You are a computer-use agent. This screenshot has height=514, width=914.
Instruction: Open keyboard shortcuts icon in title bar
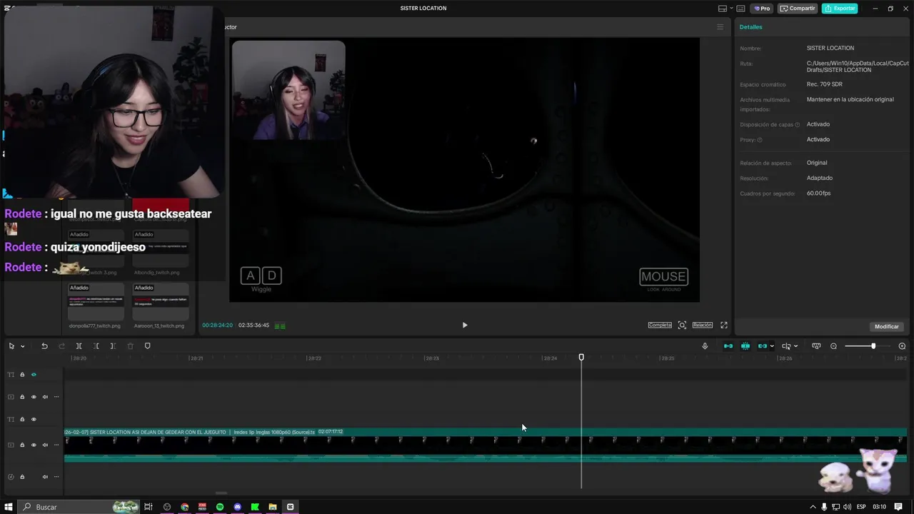click(x=740, y=9)
